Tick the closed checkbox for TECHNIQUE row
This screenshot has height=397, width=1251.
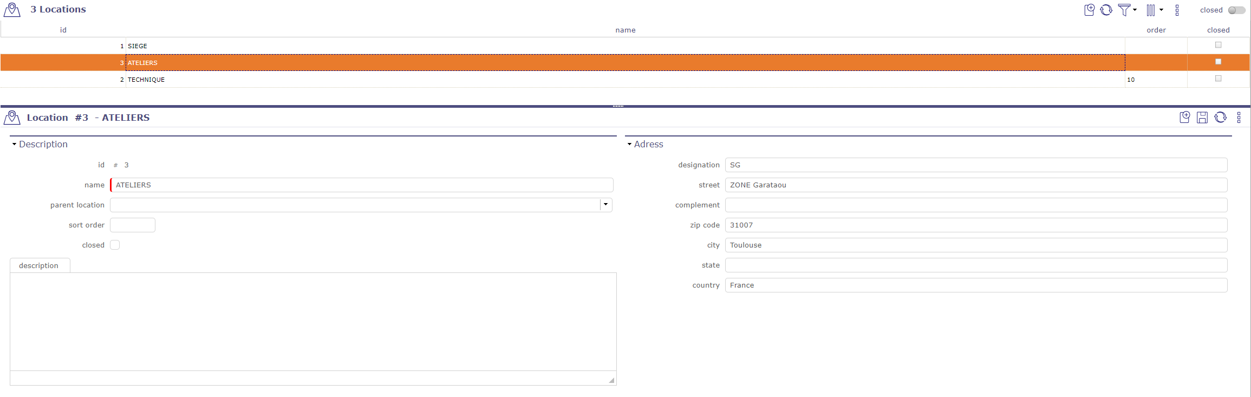(1218, 79)
